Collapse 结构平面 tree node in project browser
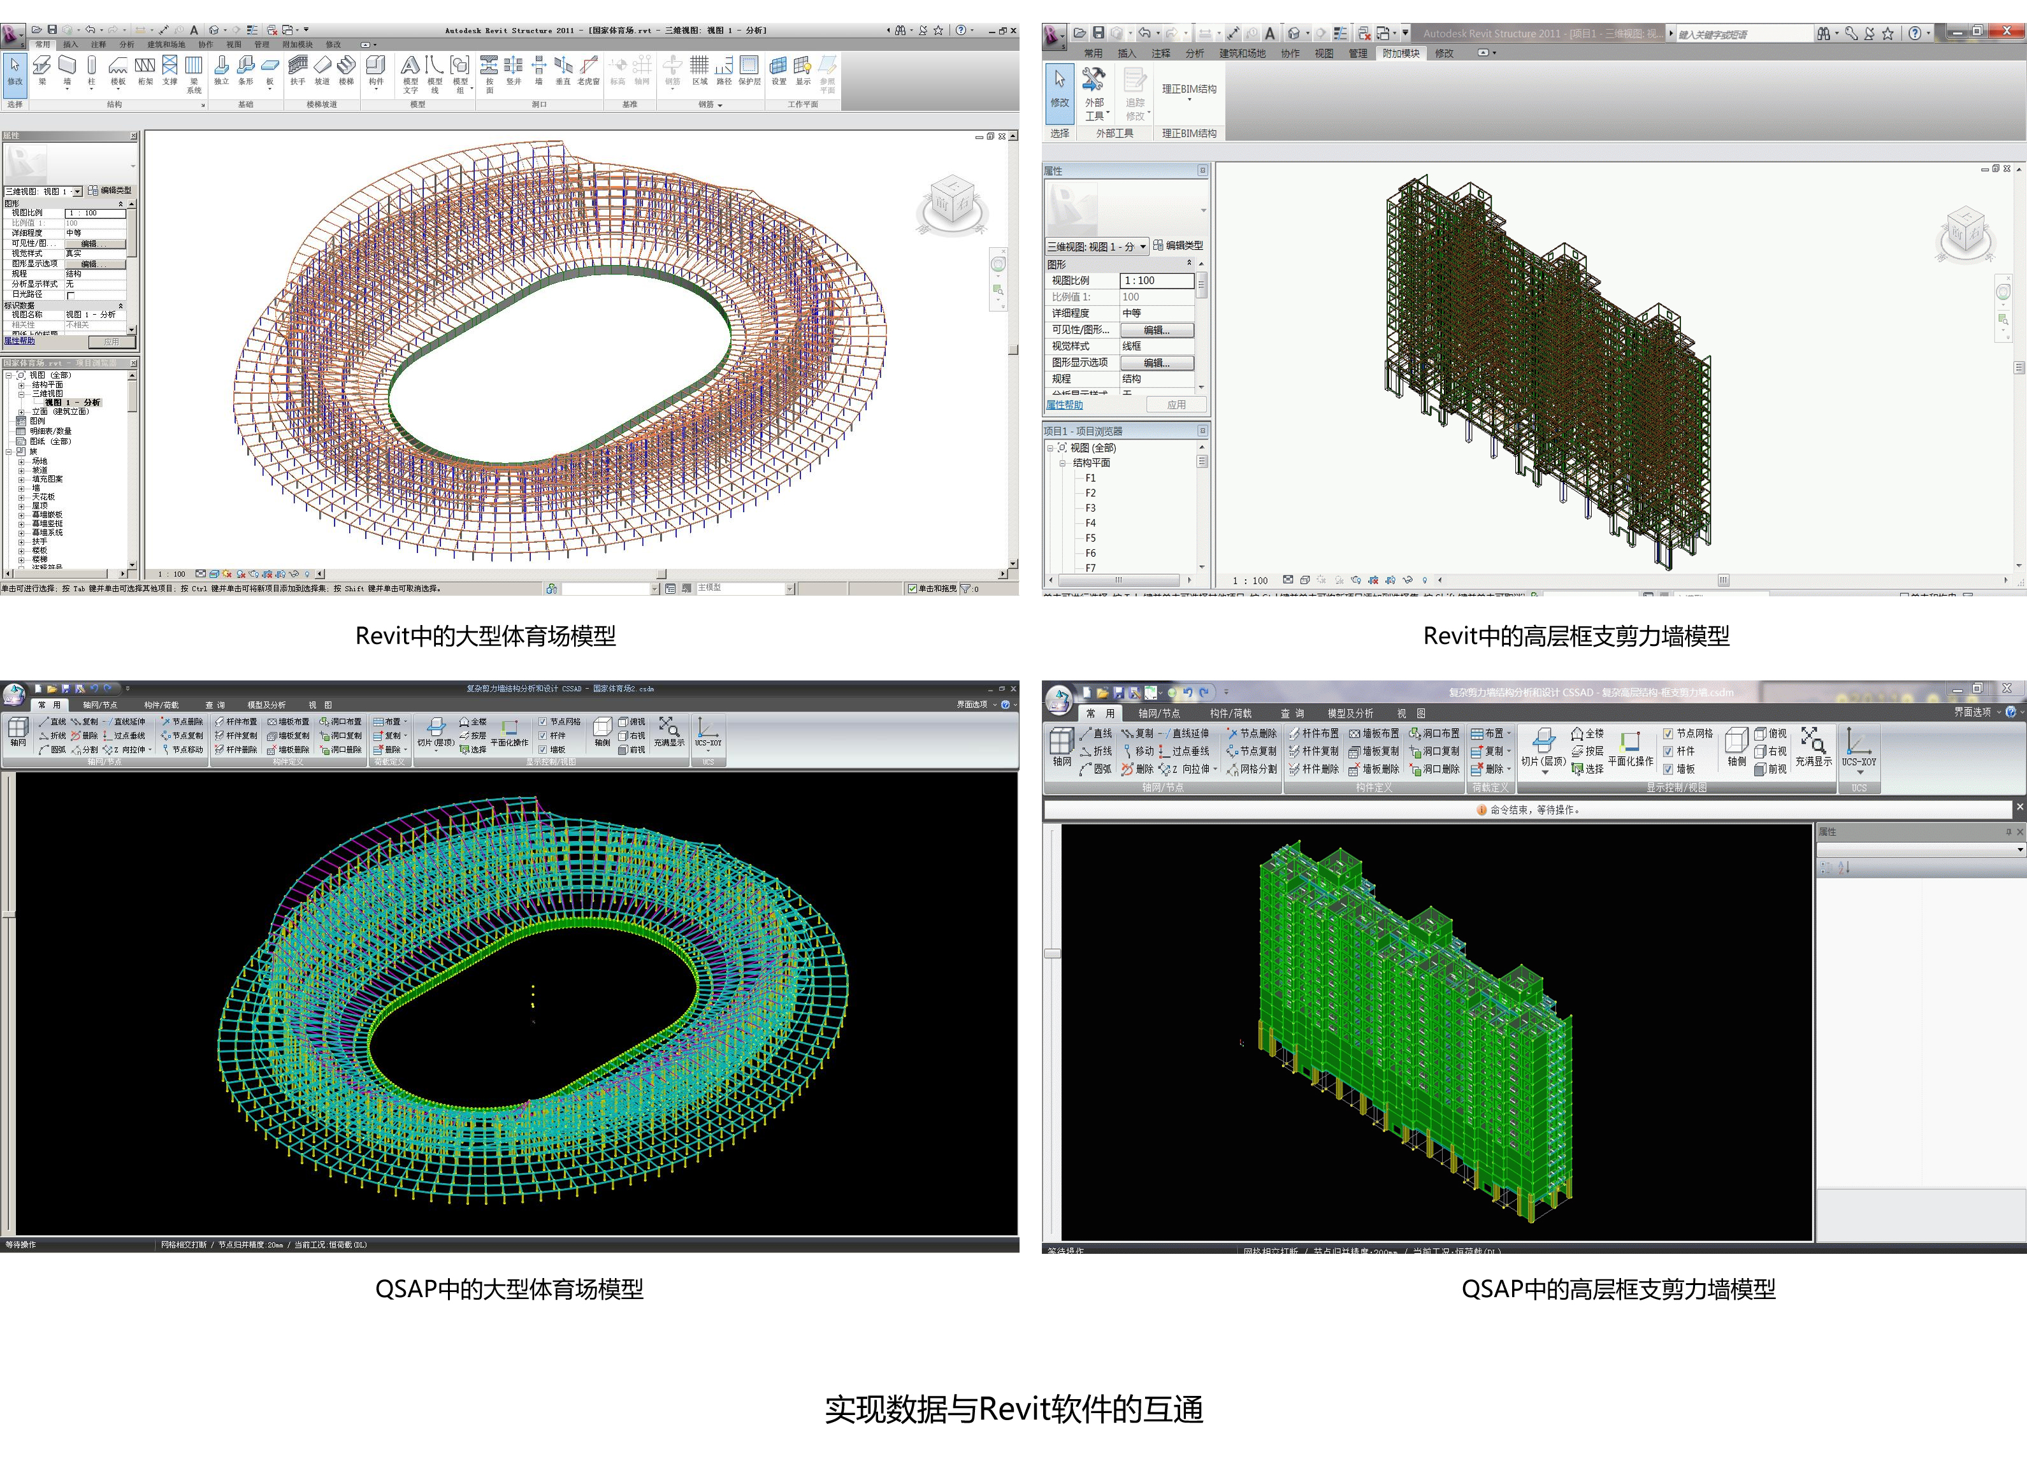Image resolution: width=2027 pixels, height=1473 pixels. pos(1063,463)
